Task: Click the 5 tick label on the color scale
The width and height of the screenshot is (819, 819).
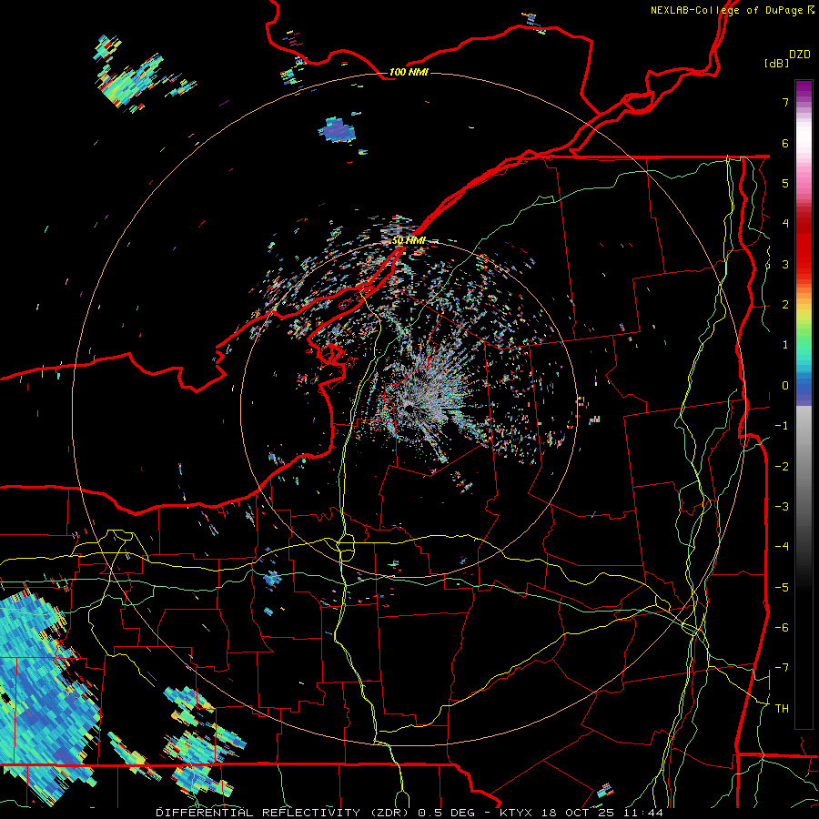Action: point(785,183)
